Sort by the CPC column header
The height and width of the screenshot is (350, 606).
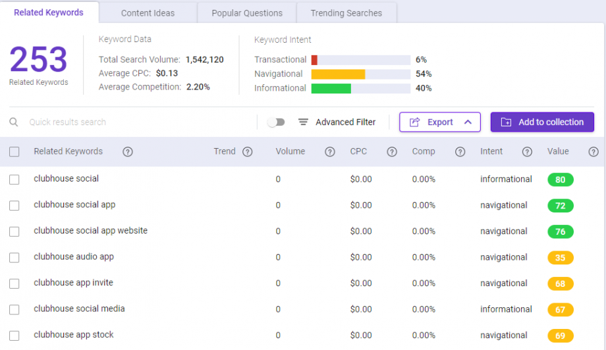(358, 151)
